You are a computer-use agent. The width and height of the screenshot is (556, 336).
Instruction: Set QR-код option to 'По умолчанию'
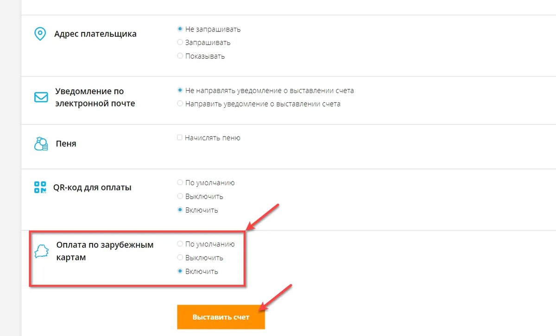coord(180,183)
